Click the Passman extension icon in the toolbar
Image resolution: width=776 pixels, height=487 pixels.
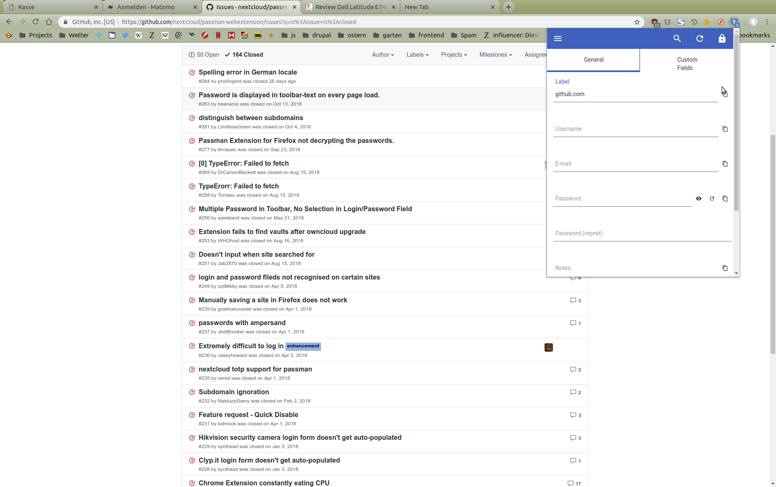pos(734,22)
